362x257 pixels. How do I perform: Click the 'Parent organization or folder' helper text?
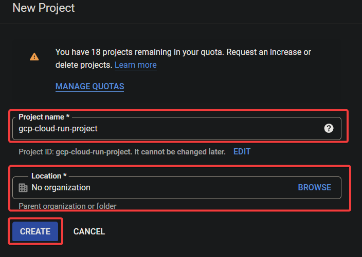67,206
